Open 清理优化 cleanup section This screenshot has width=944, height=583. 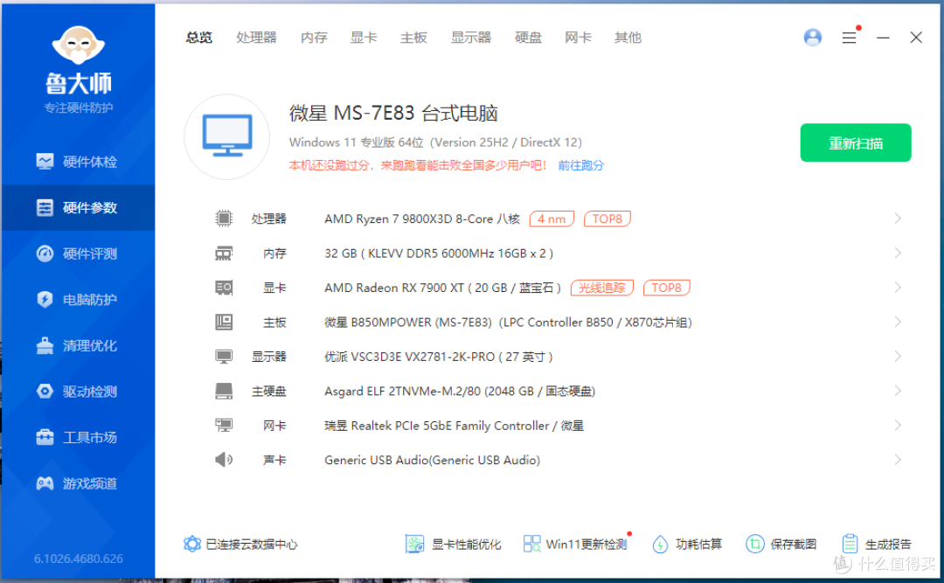click(x=77, y=346)
